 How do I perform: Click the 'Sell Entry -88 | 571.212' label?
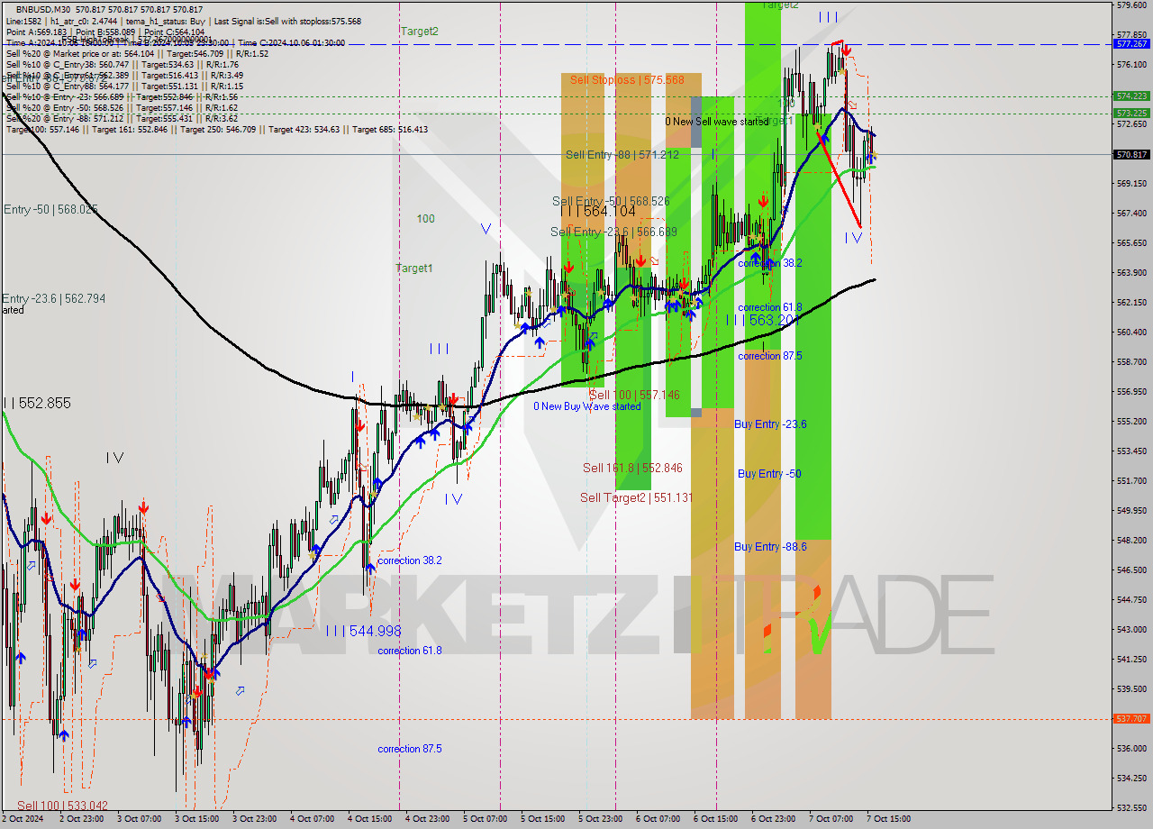click(x=622, y=155)
